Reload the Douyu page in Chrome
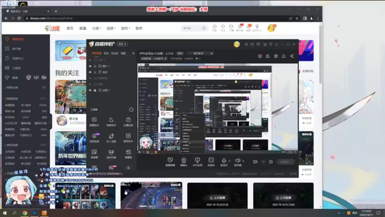Viewport: 385px width, 217px height. pos(19,18)
